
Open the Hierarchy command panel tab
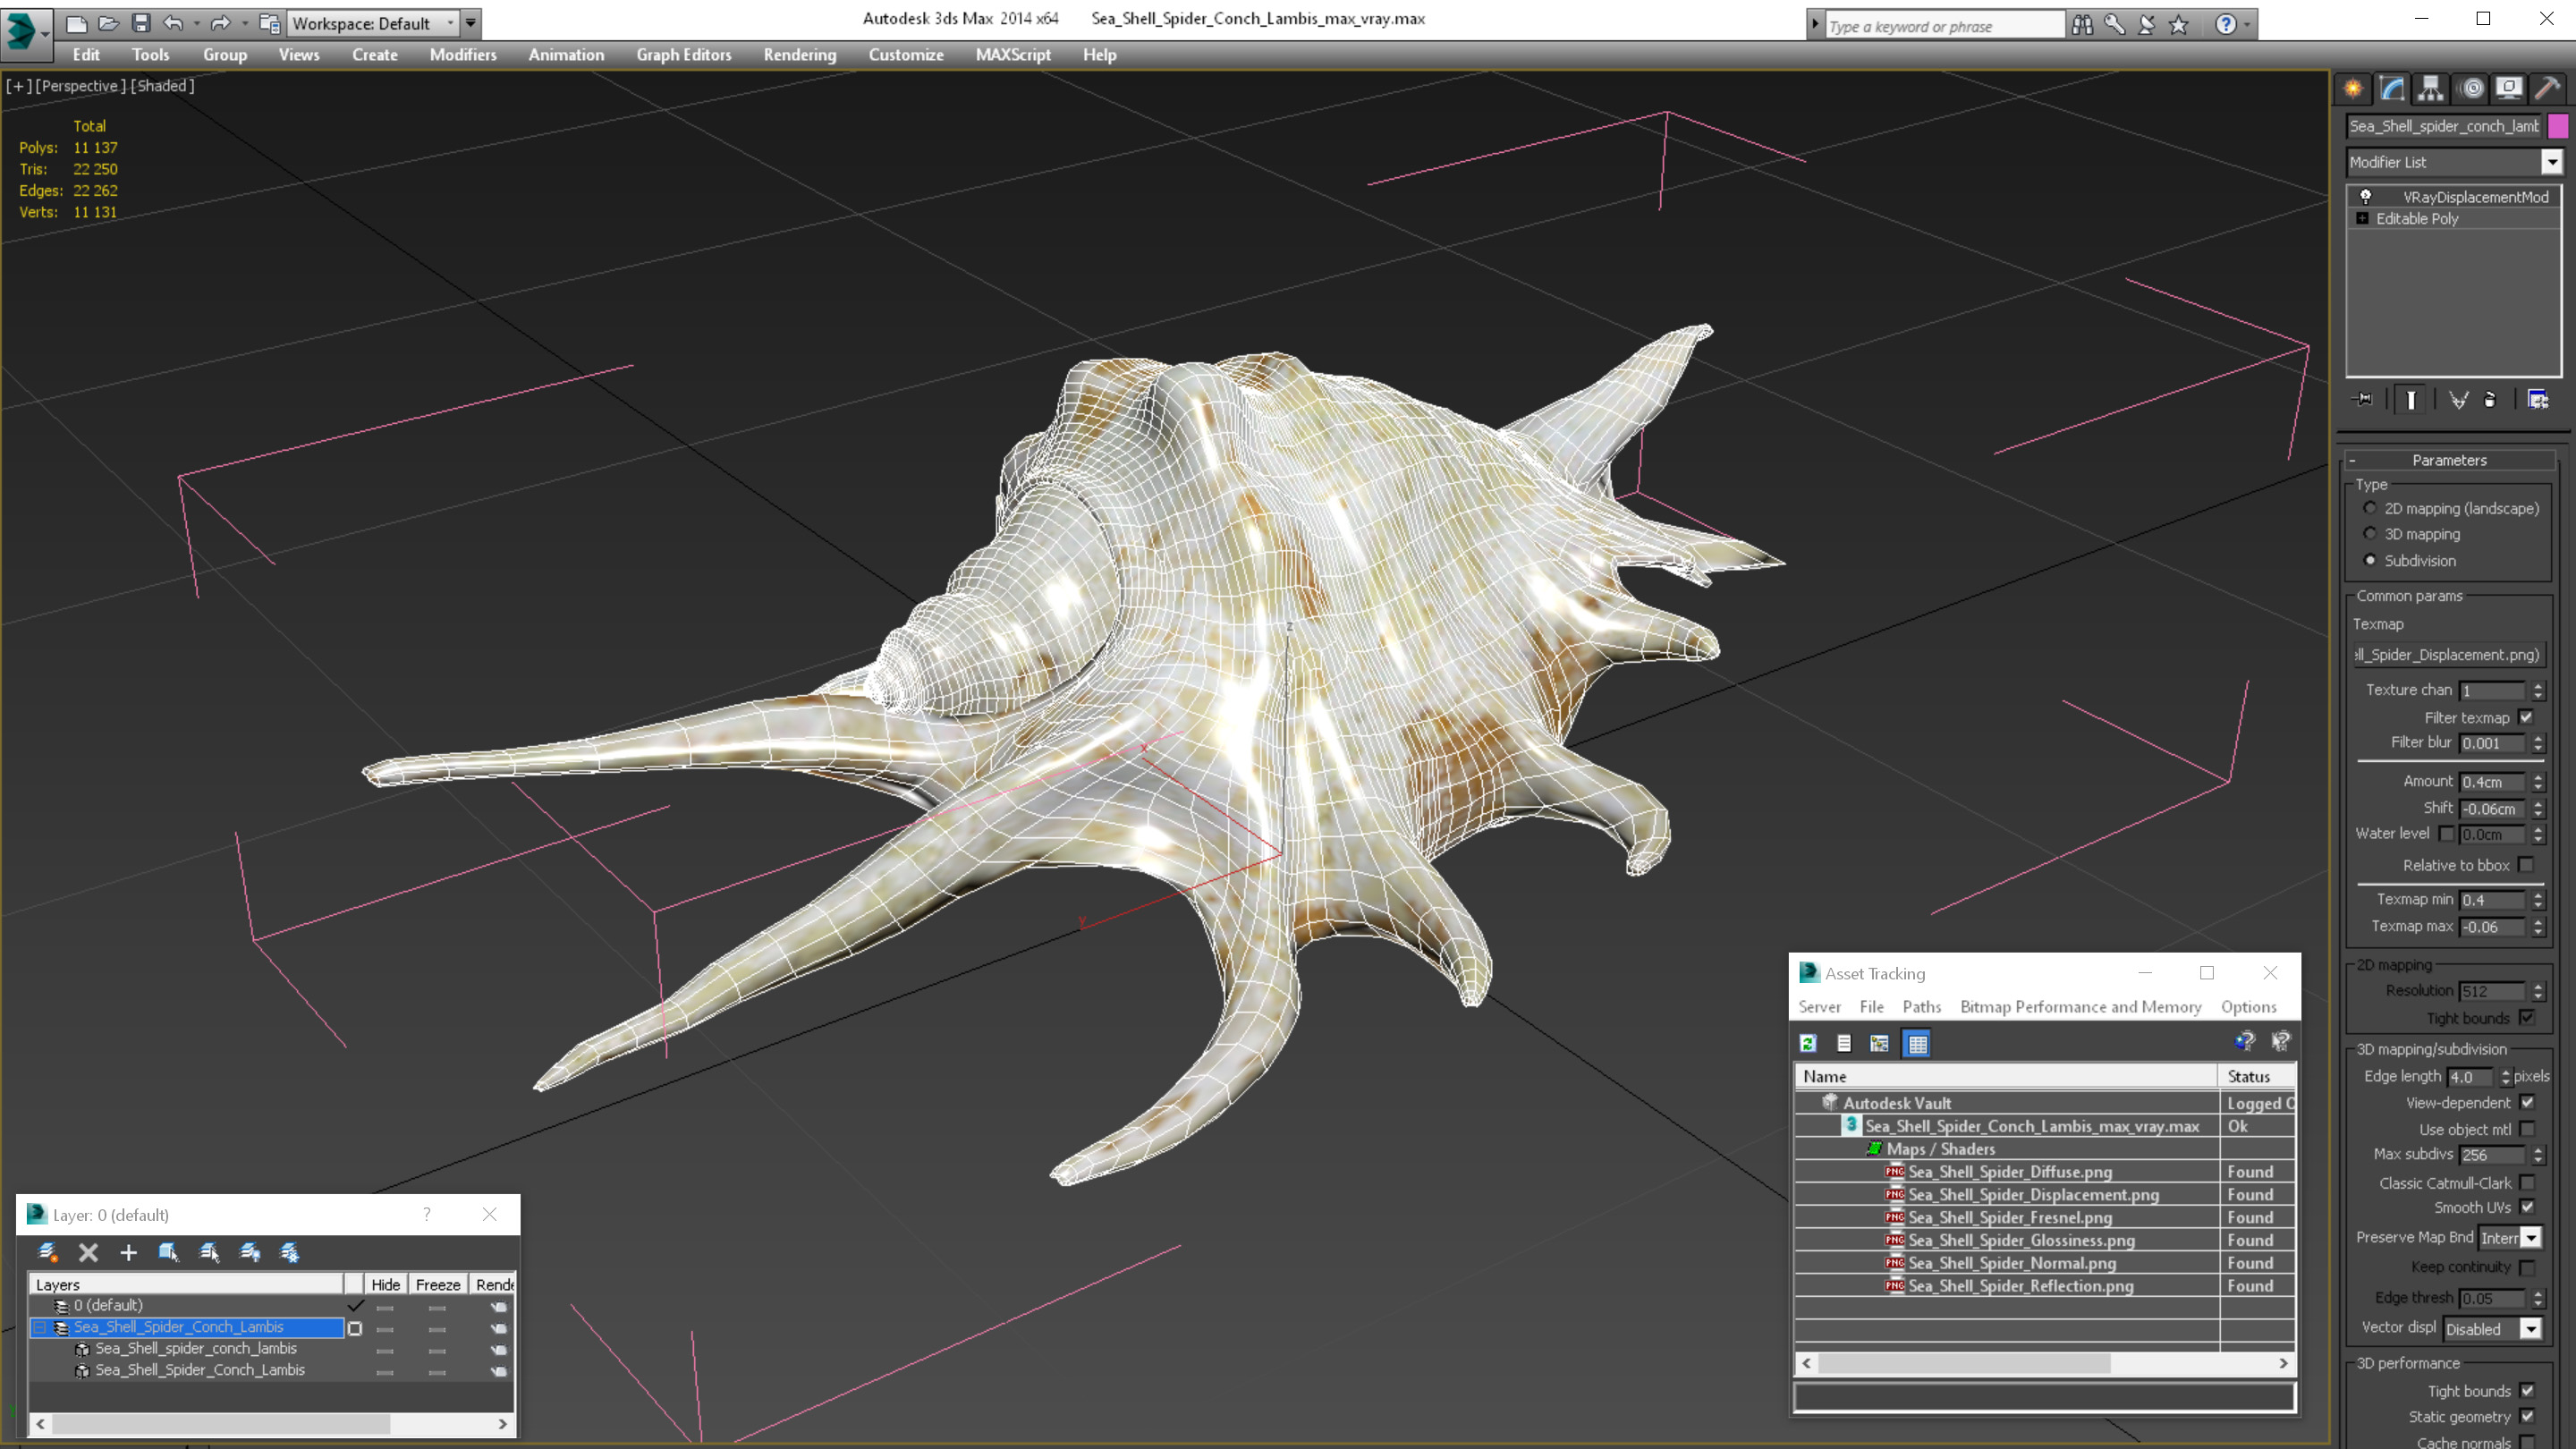[2430, 89]
